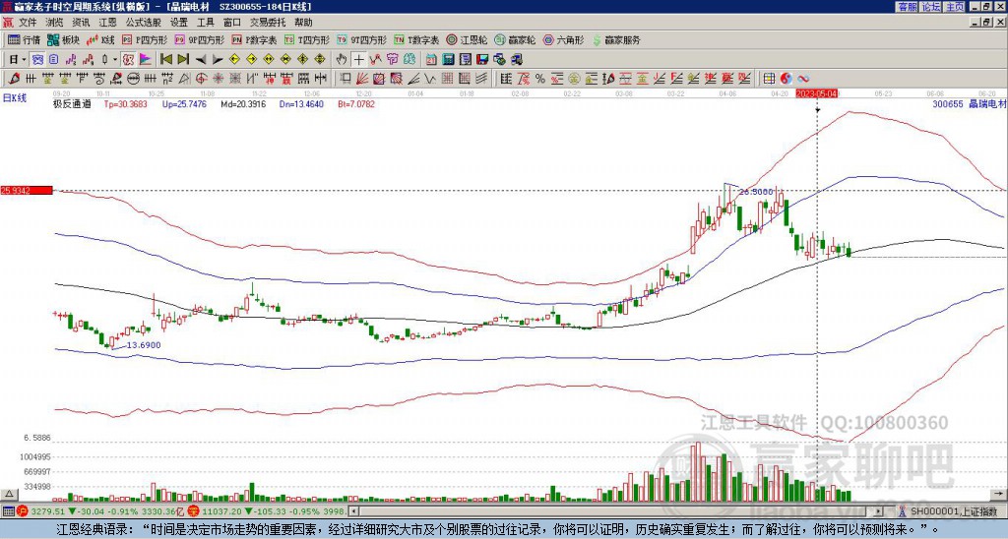Jump to last bar with green end arrow
Viewport: 1008px width, 539px height.
click(x=183, y=60)
